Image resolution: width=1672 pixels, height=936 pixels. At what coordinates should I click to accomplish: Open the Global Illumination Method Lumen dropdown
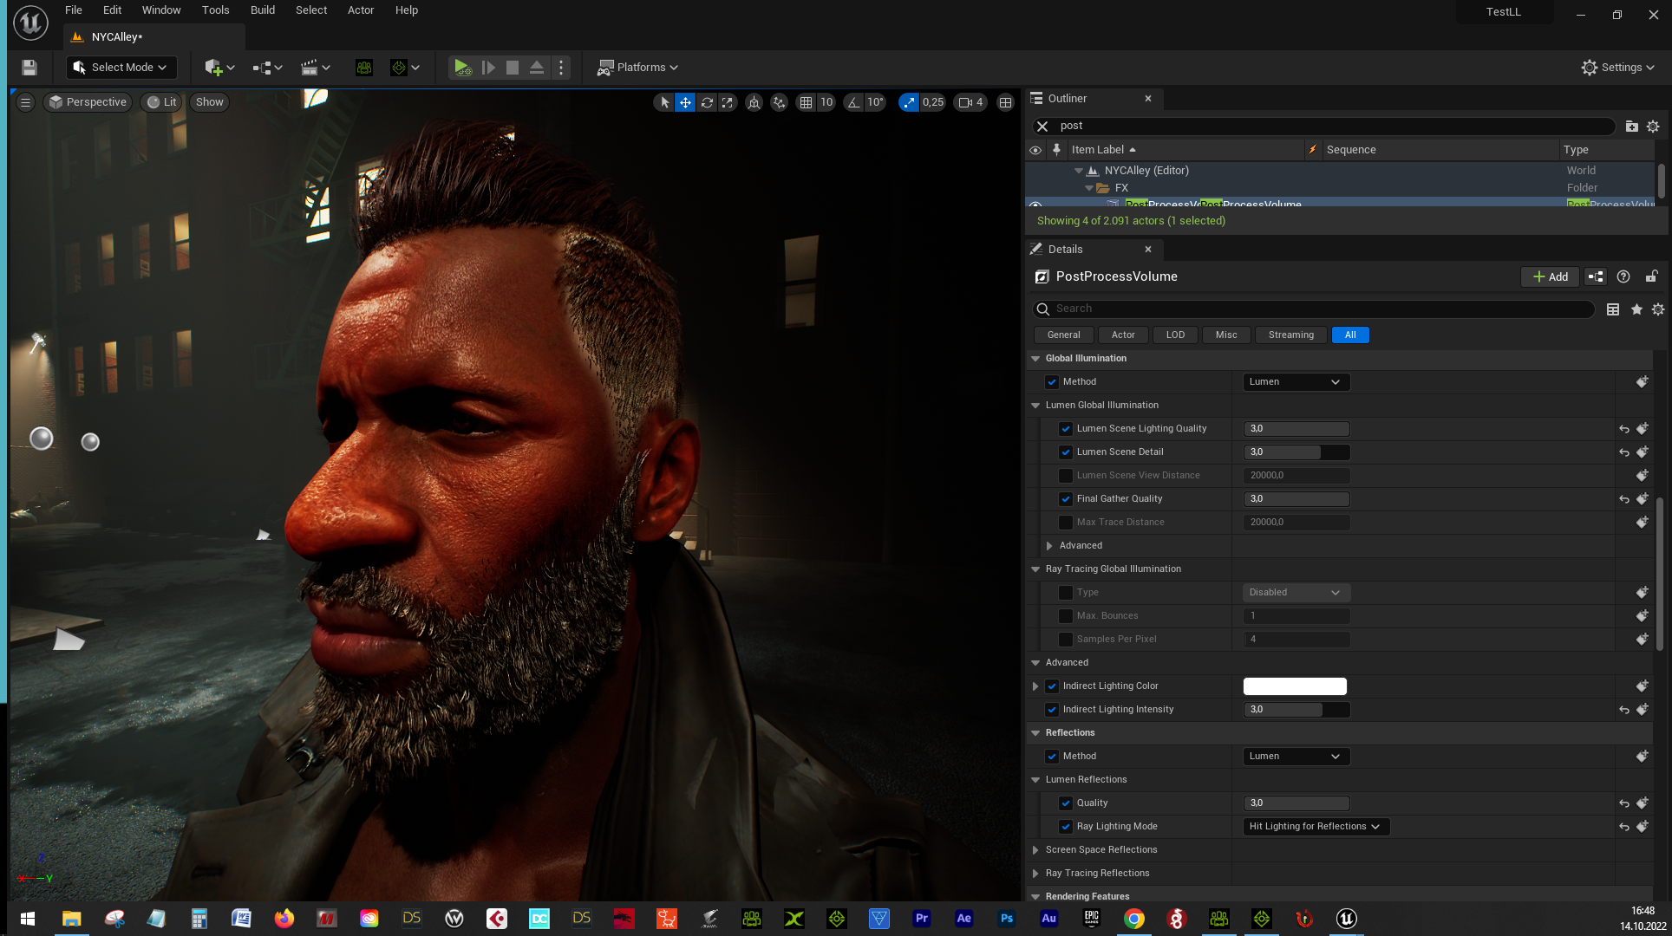tap(1296, 382)
